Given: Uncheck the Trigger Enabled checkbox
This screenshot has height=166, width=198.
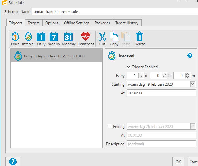Looking at the screenshot, I should 129,67.
